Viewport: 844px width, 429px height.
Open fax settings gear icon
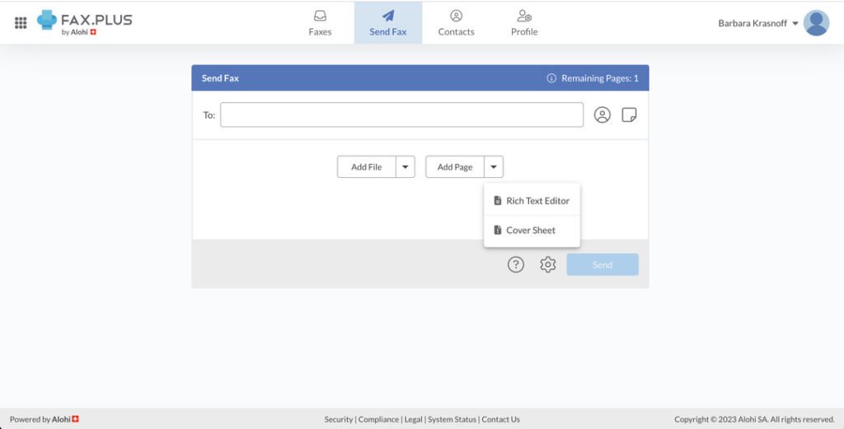pyautogui.click(x=548, y=264)
